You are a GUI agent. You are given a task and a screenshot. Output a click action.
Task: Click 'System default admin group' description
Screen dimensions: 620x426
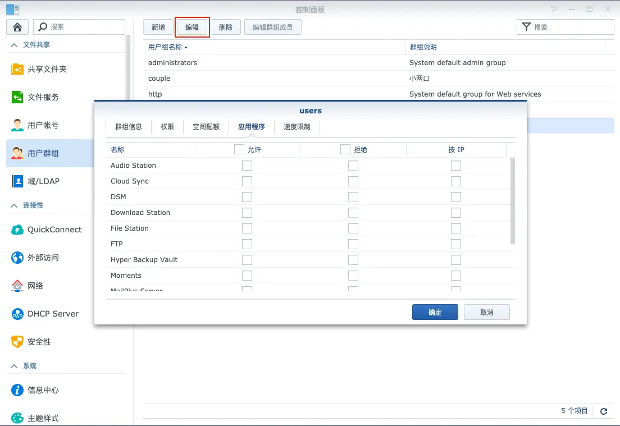[x=458, y=63]
